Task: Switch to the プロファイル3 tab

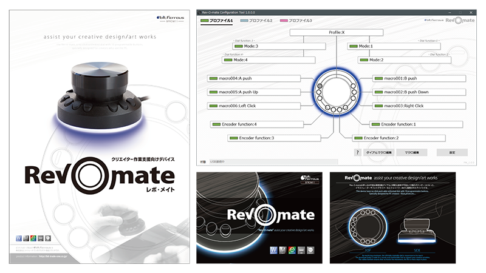Action: click(x=296, y=21)
